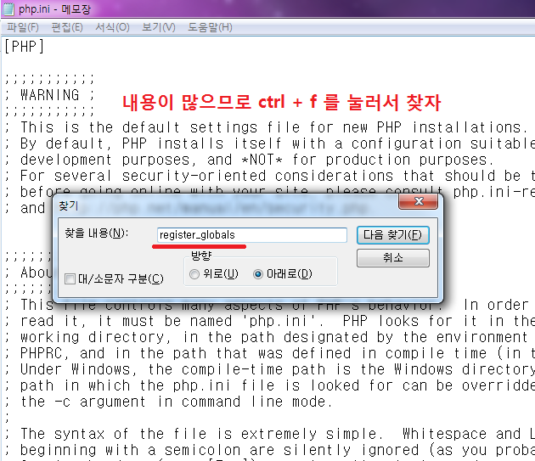
Task: Click the line 'By default, PHP installs itself'
Action: pos(269,143)
